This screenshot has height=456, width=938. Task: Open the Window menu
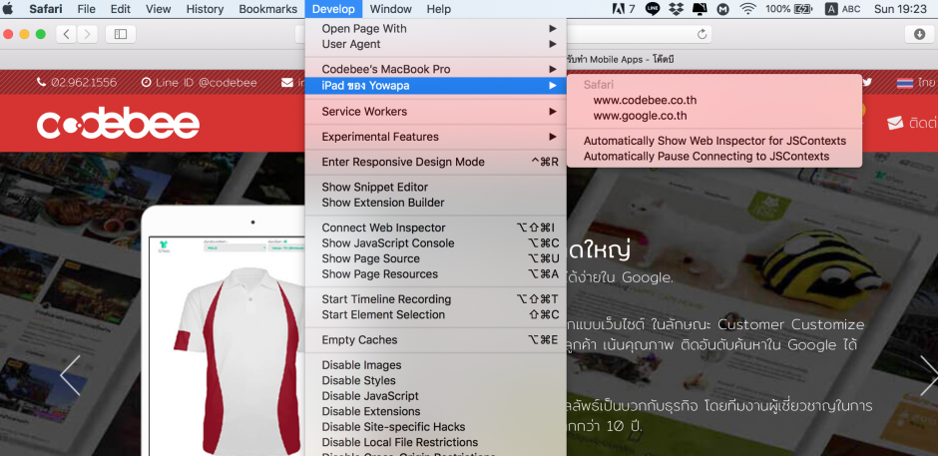click(390, 9)
